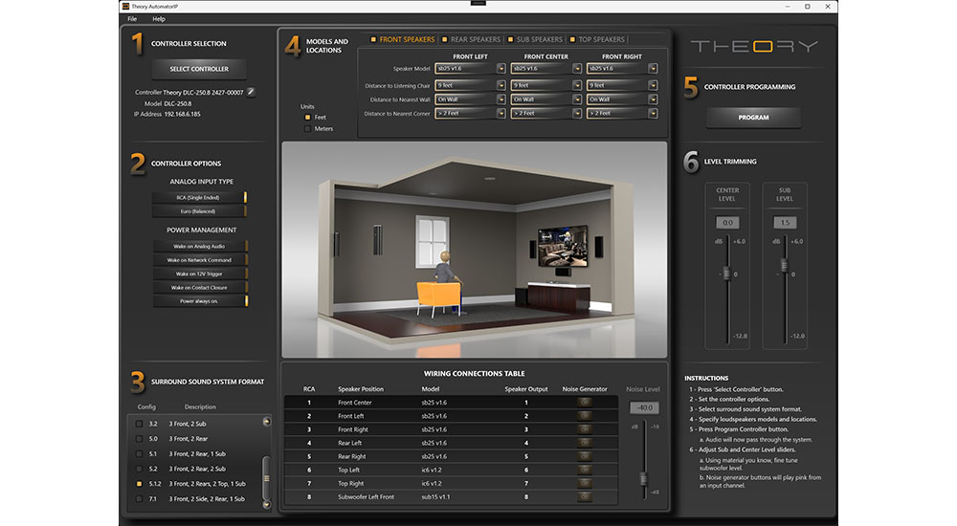
Task: Click the Center Level value field 0.0
Action: click(727, 223)
